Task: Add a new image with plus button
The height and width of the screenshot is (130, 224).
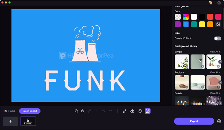Action: (x=11, y=121)
